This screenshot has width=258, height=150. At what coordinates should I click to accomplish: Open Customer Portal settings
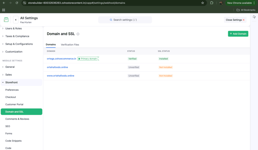click(14, 104)
